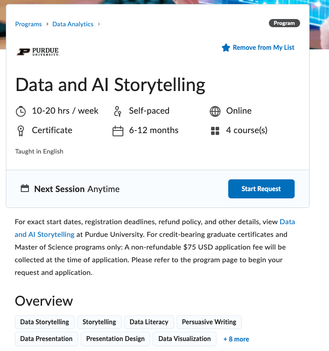Image resolution: width=329 pixels, height=351 pixels.
Task: Click the chevron after Programs breadcrumb
Action: point(47,24)
